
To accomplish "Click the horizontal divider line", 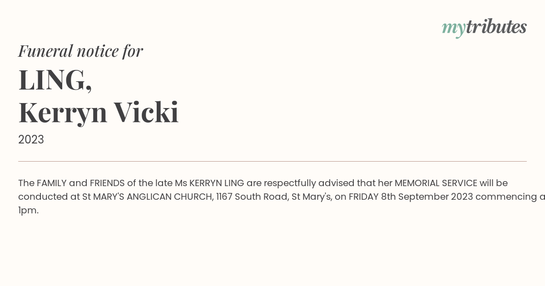I will coord(272,161).
